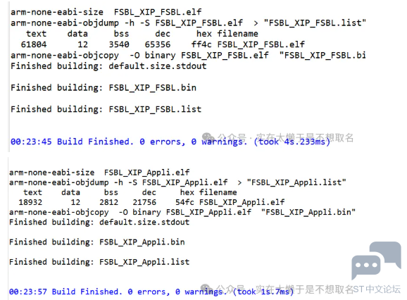This screenshot has height=300, width=407.
Task: Click the arm-none-eabi-size FSBL_XIP_Appli.elf line
Action: [99, 173]
